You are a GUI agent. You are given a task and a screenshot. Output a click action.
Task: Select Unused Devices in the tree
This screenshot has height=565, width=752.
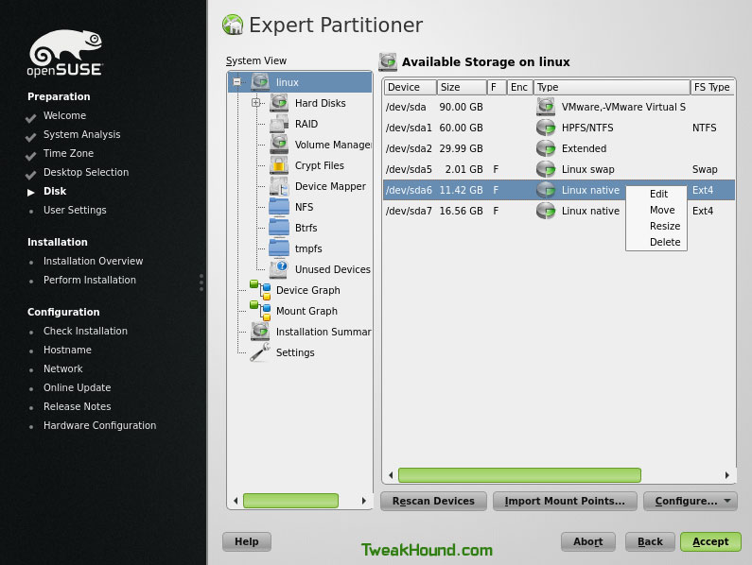[x=332, y=269]
